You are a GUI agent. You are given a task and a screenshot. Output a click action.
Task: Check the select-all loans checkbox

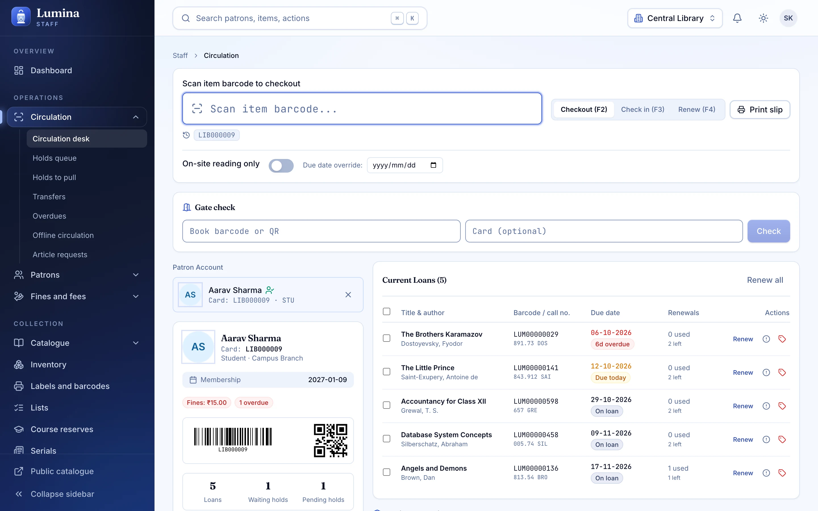386,312
